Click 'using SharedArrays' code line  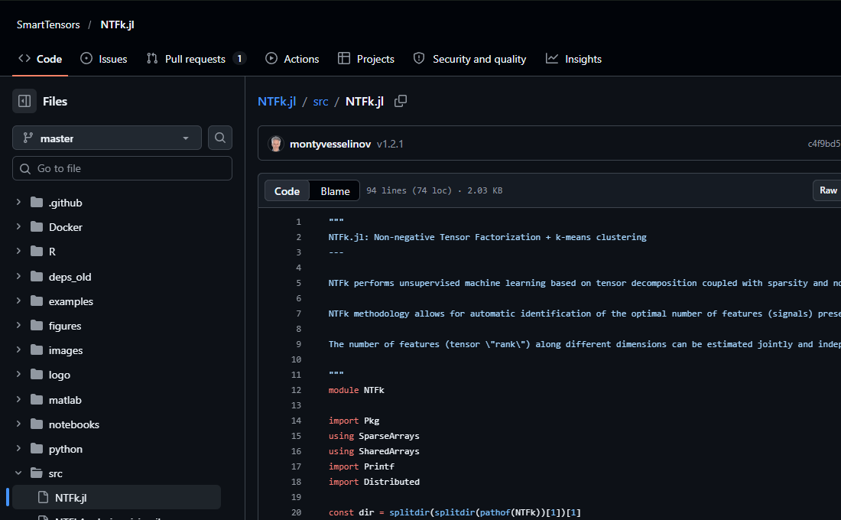pyautogui.click(x=374, y=451)
